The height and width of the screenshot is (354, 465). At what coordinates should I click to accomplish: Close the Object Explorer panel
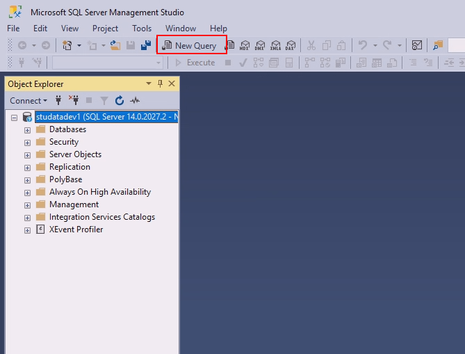click(x=172, y=83)
